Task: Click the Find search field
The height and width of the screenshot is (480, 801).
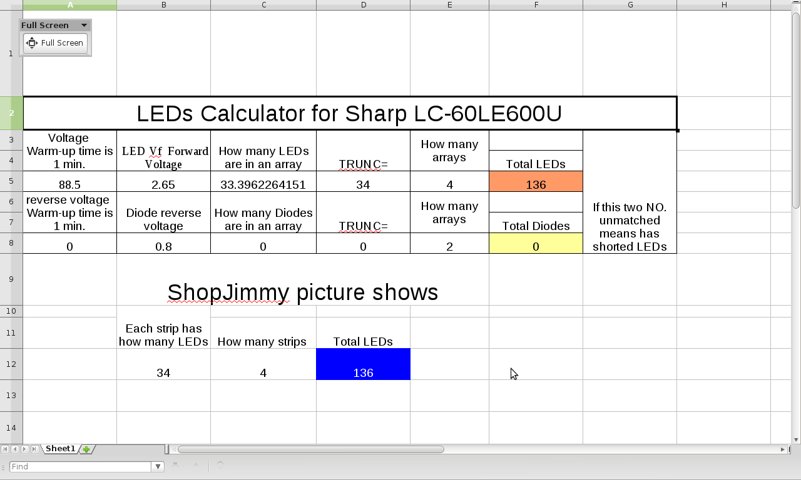Action: (x=81, y=467)
